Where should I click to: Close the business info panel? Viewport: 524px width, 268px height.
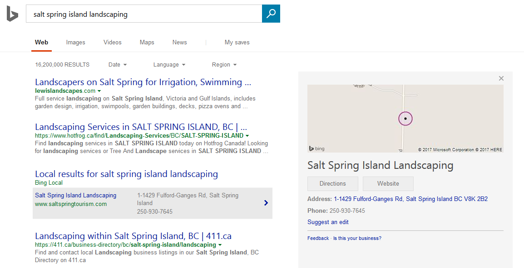pyautogui.click(x=501, y=78)
